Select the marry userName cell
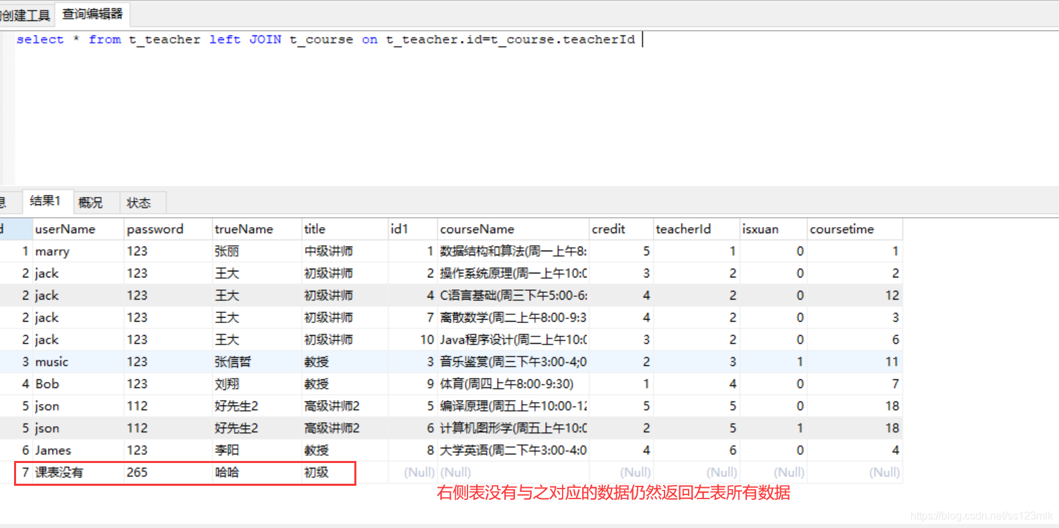The height and width of the screenshot is (528, 1059). click(x=78, y=251)
